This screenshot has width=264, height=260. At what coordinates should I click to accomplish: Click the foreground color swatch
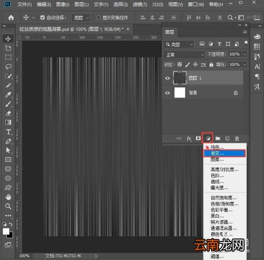tap(6, 232)
